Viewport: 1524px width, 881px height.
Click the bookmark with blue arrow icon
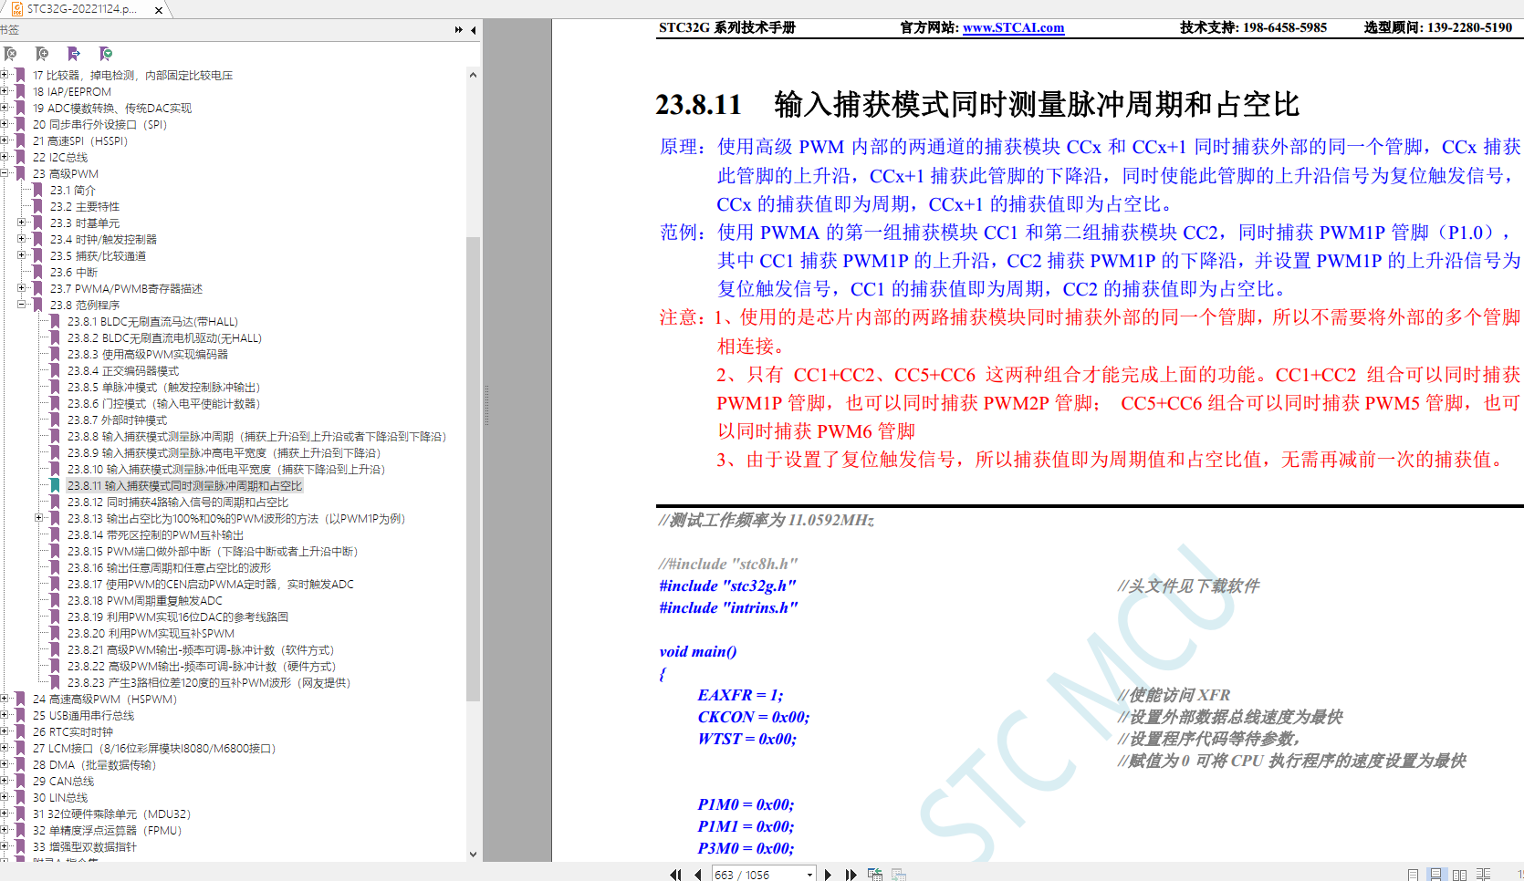tap(74, 54)
